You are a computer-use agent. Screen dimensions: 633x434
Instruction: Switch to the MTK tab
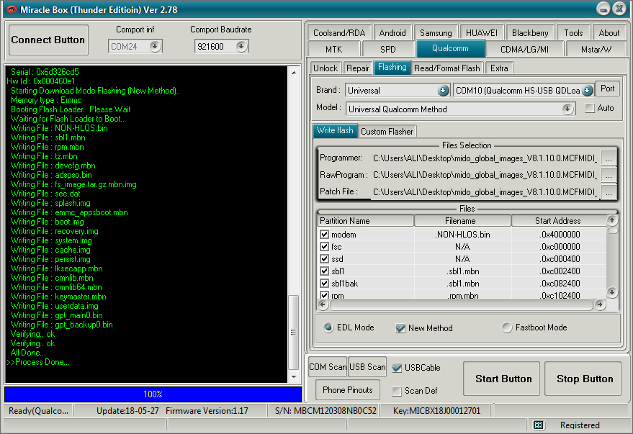click(333, 49)
